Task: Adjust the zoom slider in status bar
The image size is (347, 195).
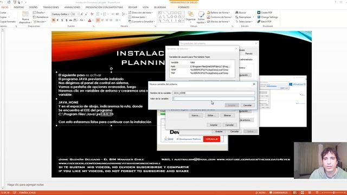Action: (334, 193)
